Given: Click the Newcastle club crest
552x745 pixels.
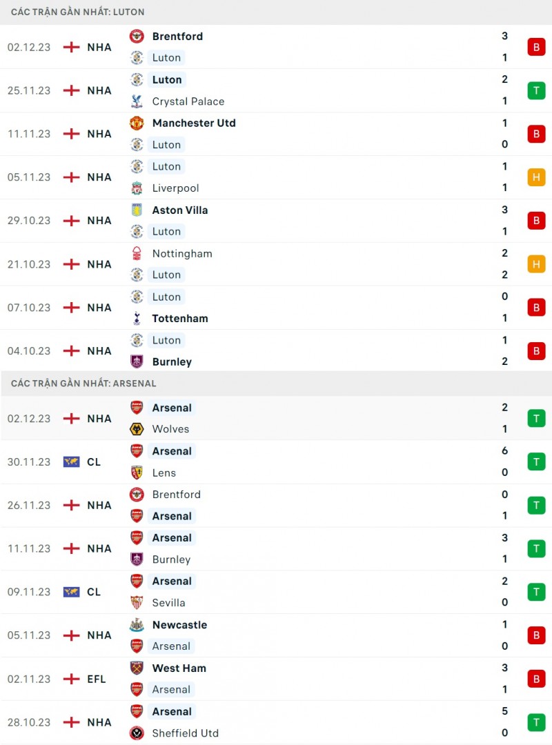Looking at the screenshot, I should pos(137,625).
